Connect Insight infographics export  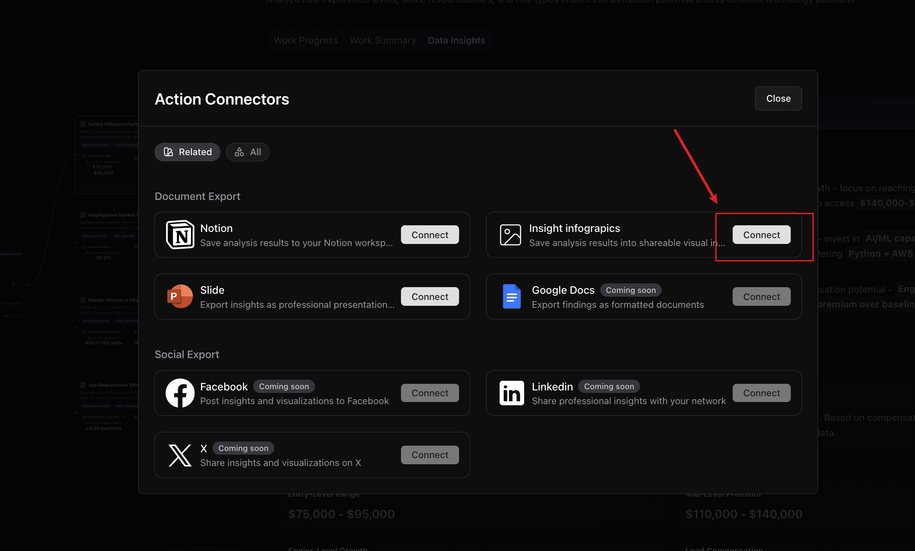(761, 235)
